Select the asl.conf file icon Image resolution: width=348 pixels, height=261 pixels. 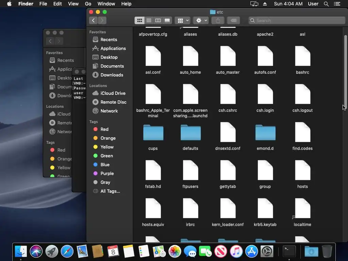coord(153,56)
